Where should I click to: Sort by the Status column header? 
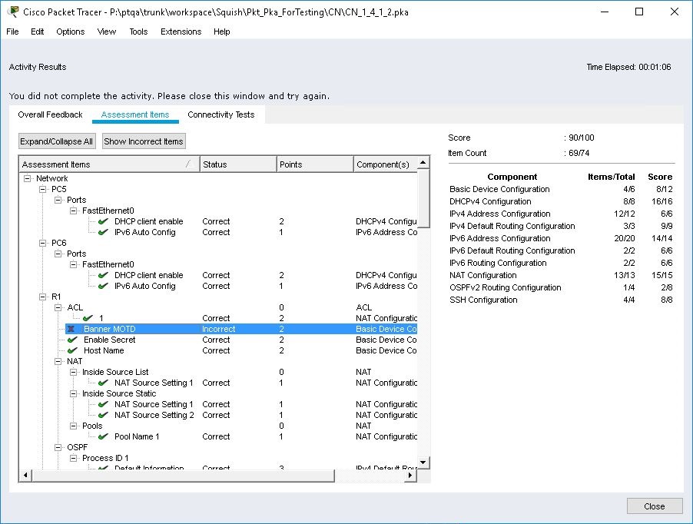[238, 164]
